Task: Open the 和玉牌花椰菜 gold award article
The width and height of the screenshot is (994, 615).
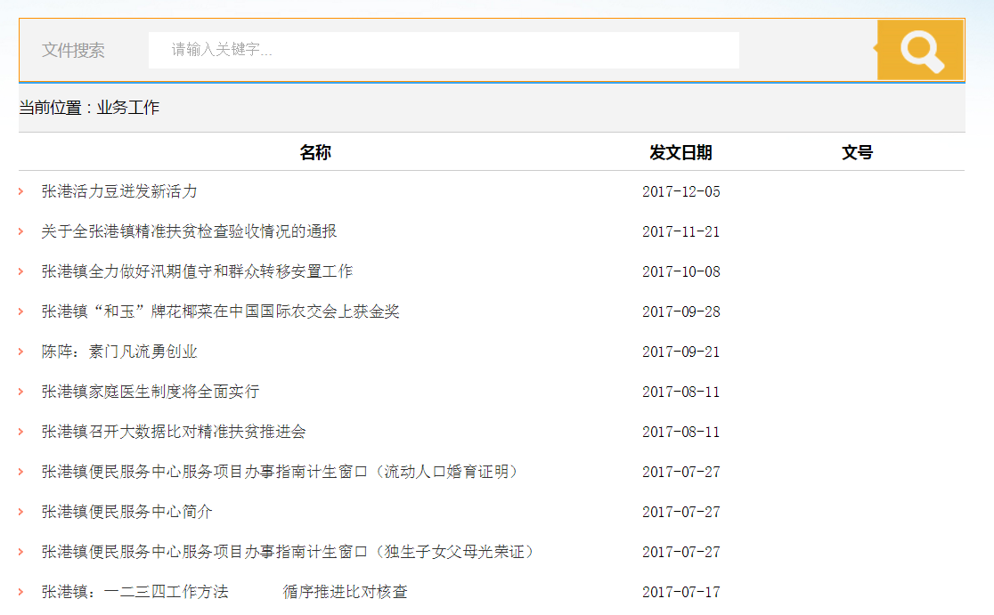Action: 220,312
